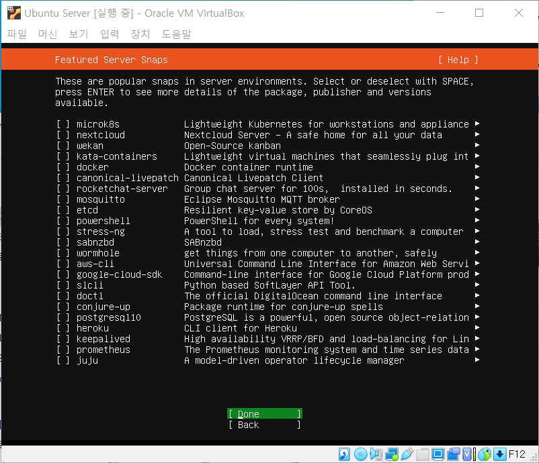This screenshot has height=463, width=539.
Task: Open details arrow for google-cloud-sdk
Action: click(477, 274)
